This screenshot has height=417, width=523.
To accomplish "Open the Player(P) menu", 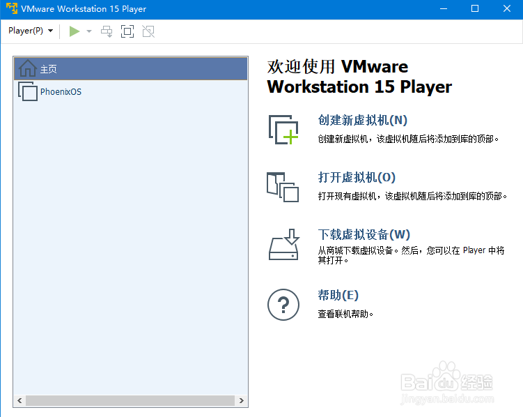I will [x=31, y=31].
